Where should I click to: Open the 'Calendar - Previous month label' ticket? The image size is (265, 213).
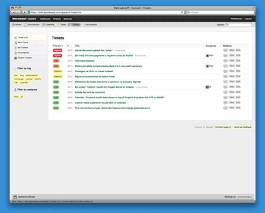[x=119, y=98]
